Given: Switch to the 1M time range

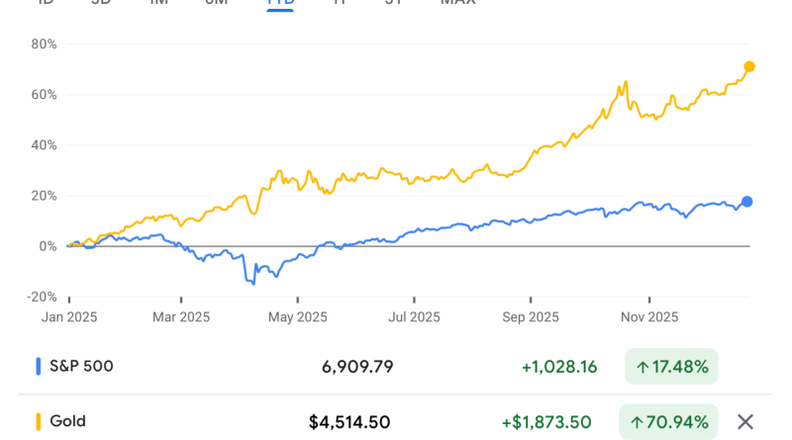Looking at the screenshot, I should click(x=158, y=3).
